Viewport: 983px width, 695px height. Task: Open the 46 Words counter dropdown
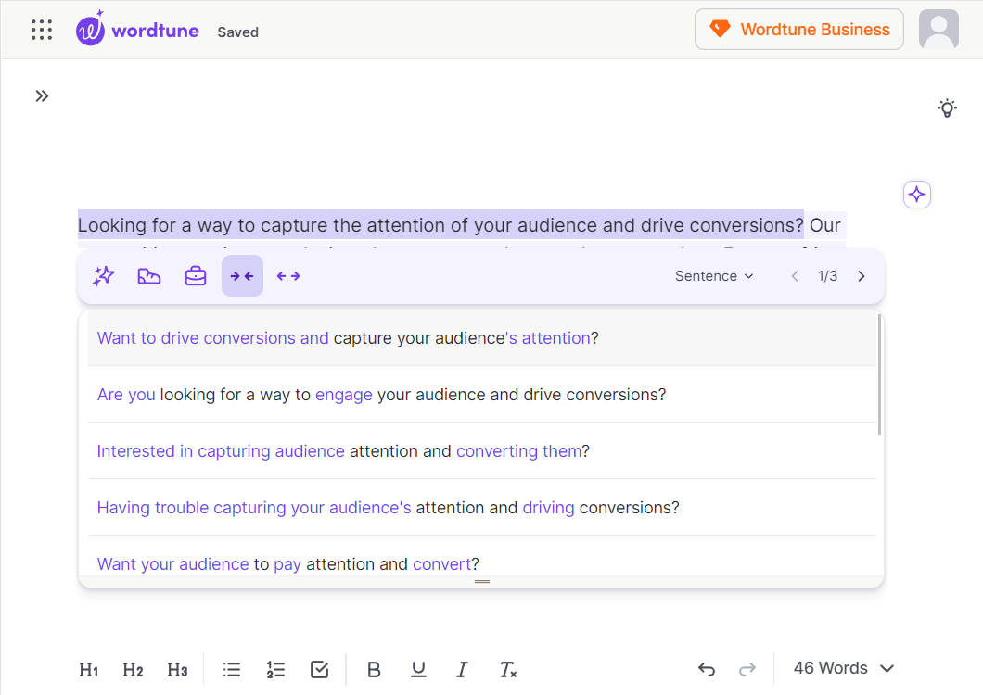click(x=842, y=667)
